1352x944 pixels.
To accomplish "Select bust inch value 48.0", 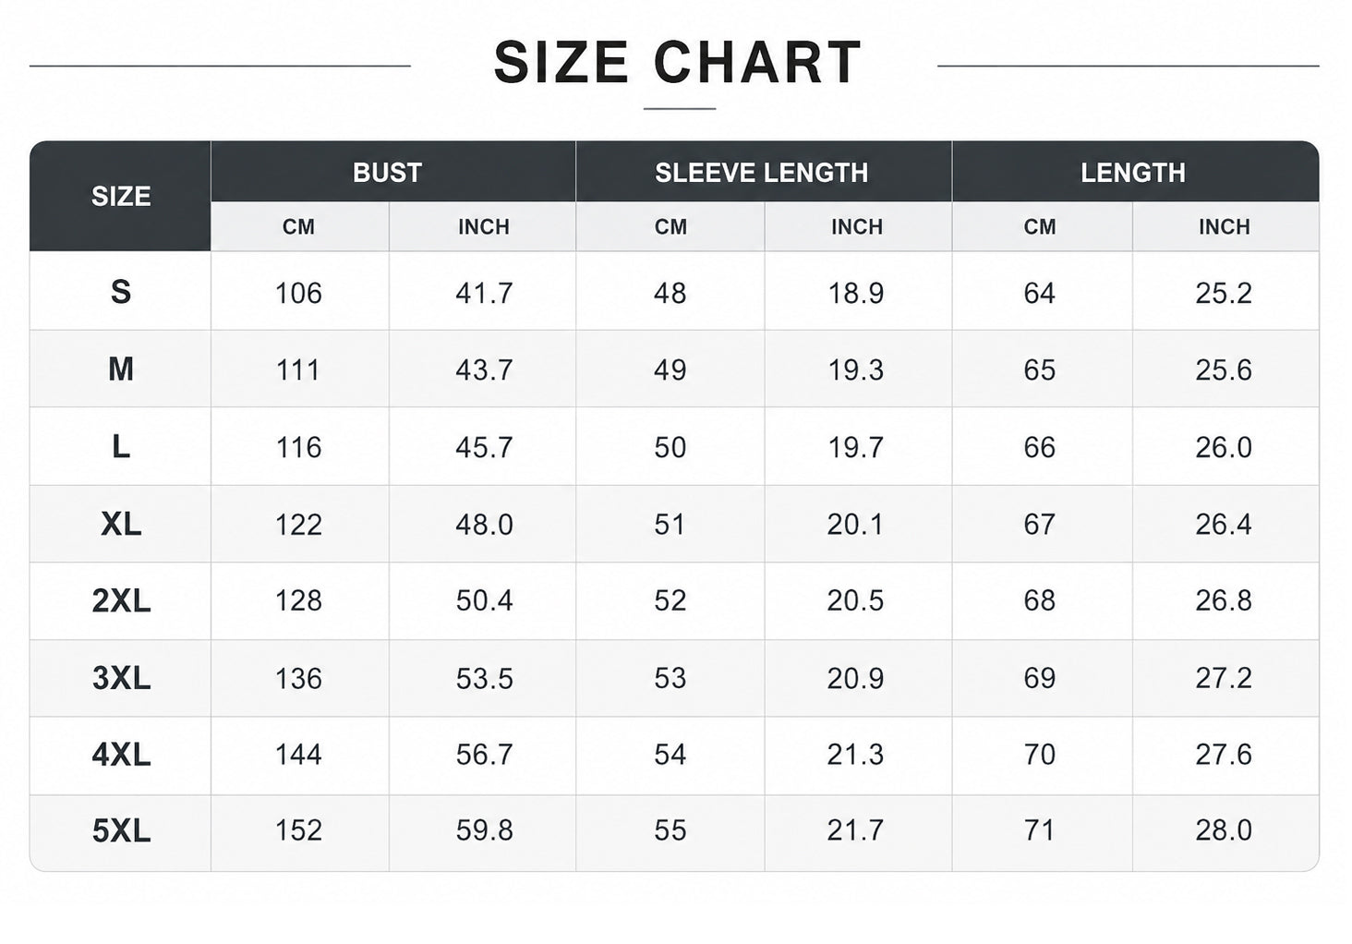I will [x=484, y=525].
